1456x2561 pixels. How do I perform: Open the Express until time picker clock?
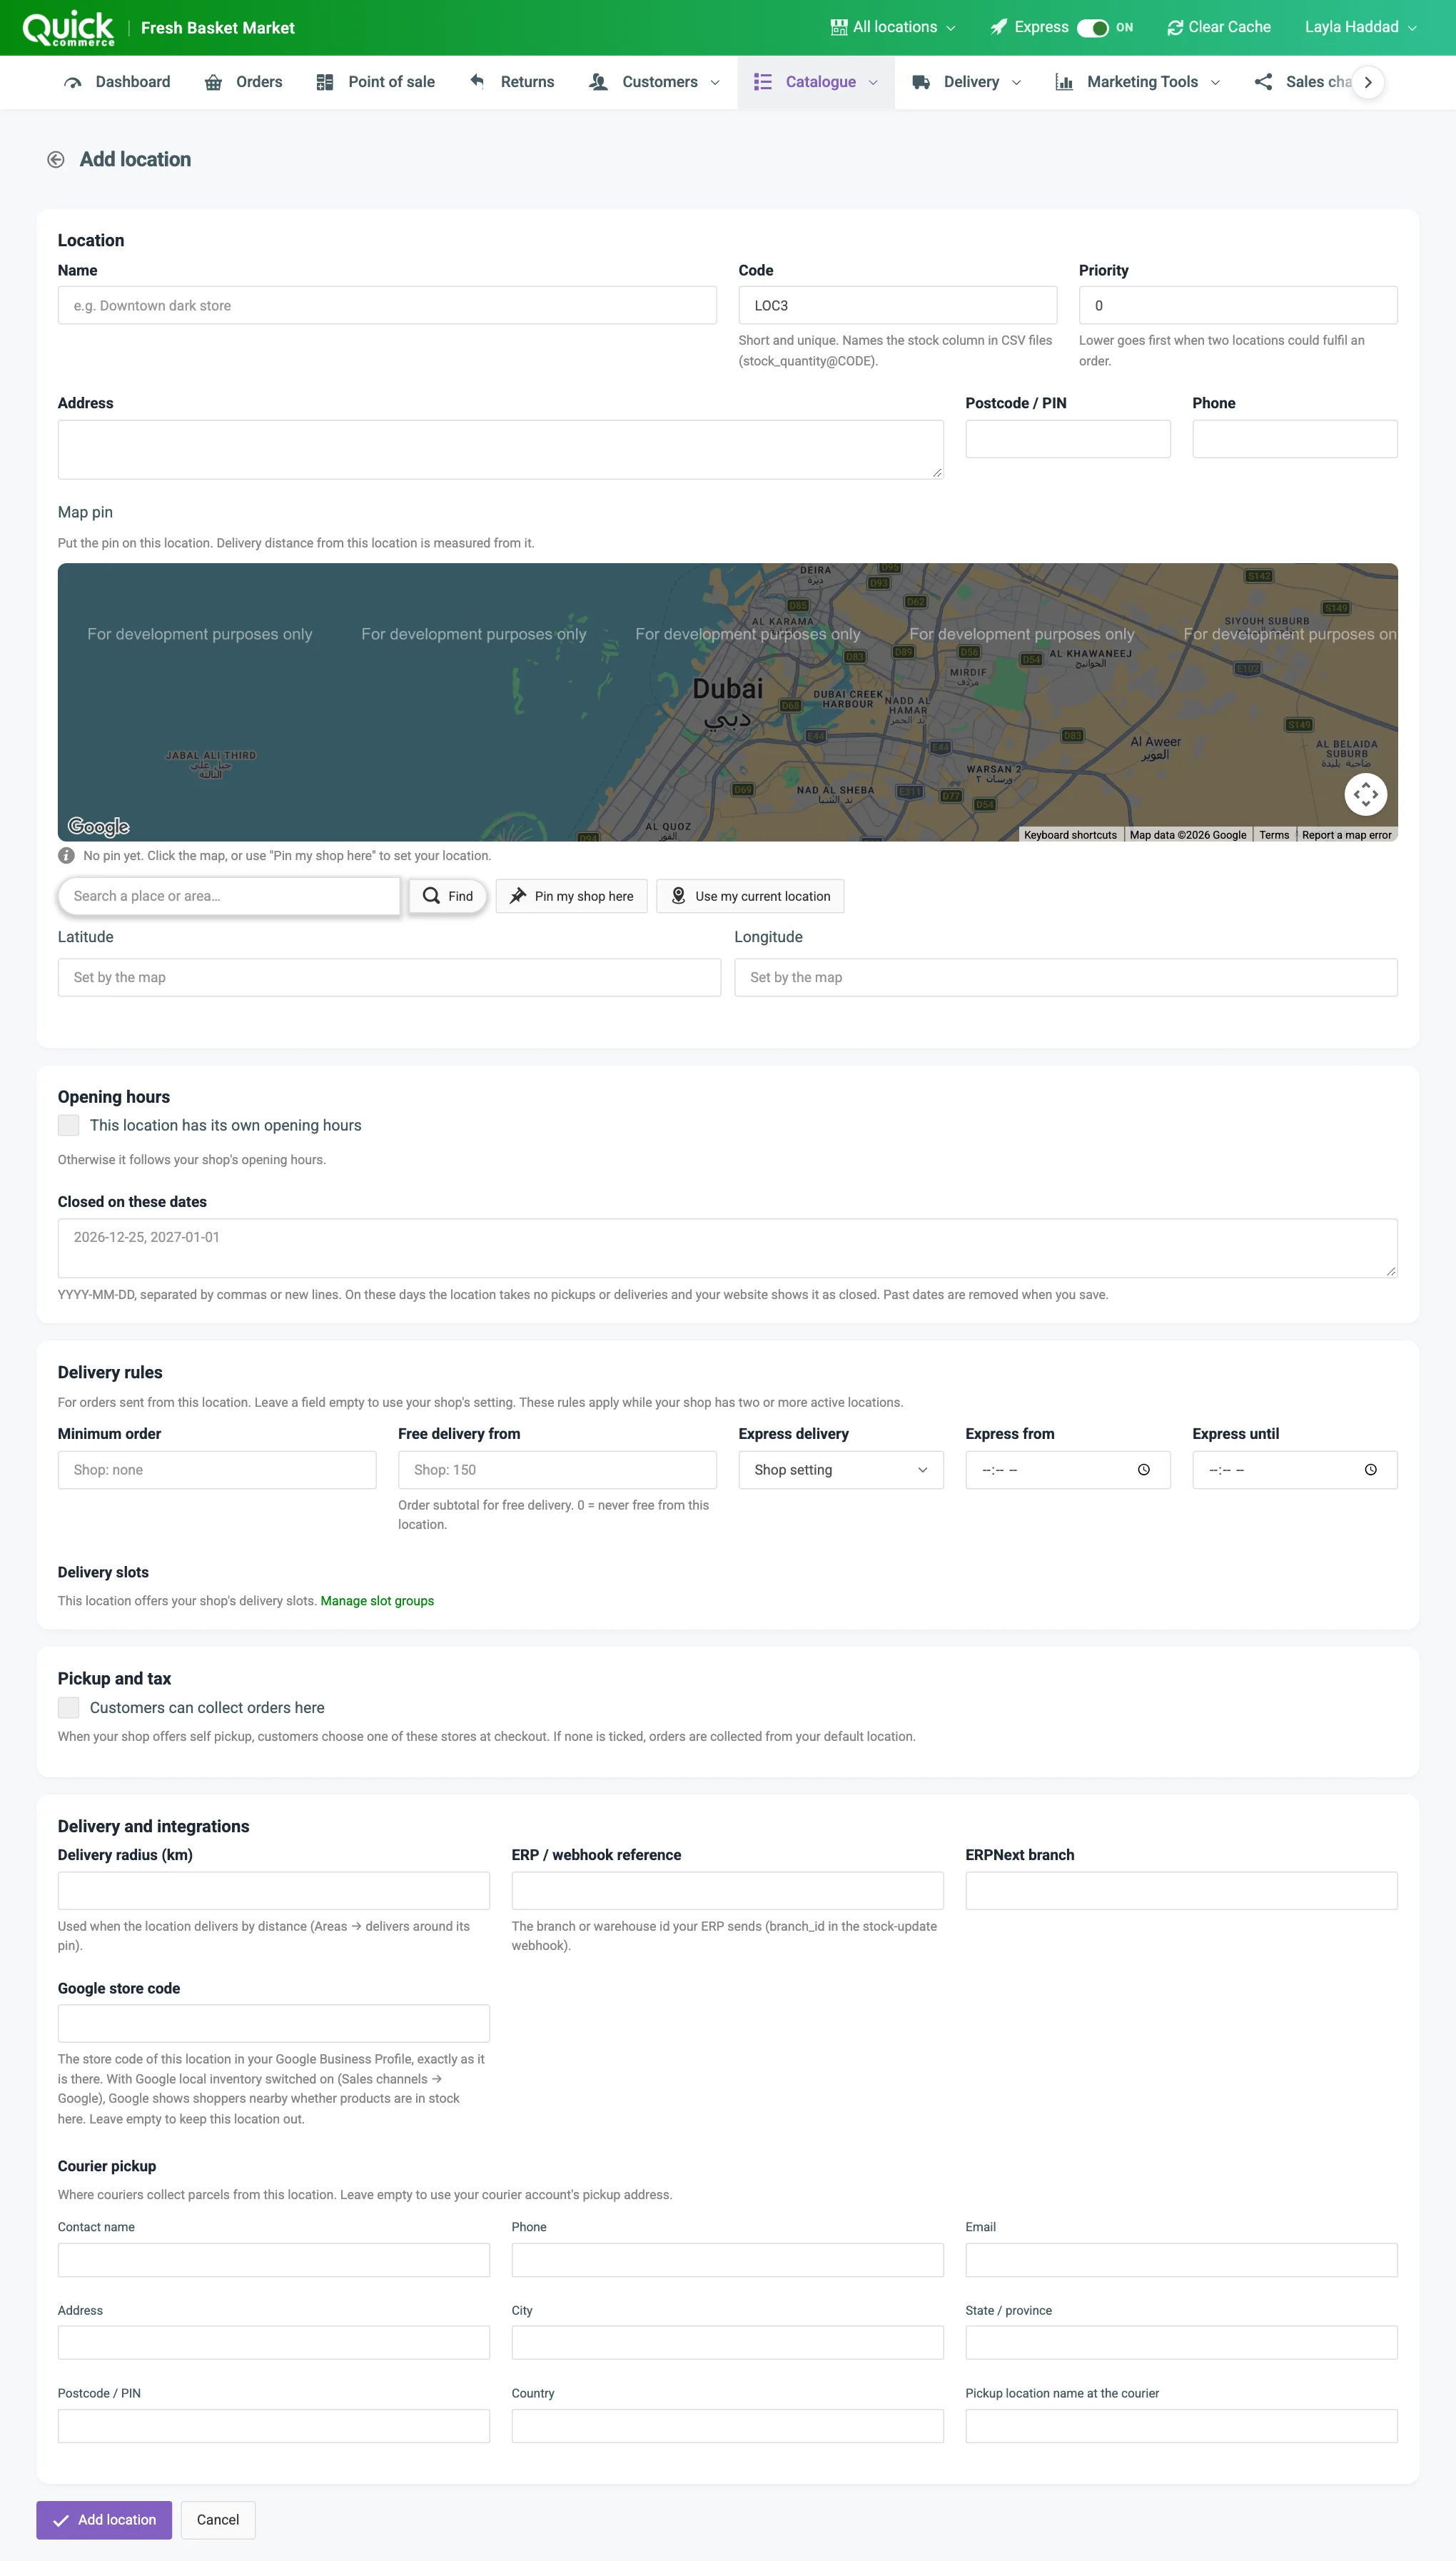(x=1370, y=1470)
